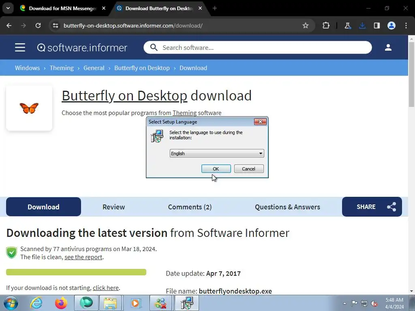
Task: Open the Chrome profile avatar
Action: pos(391,26)
